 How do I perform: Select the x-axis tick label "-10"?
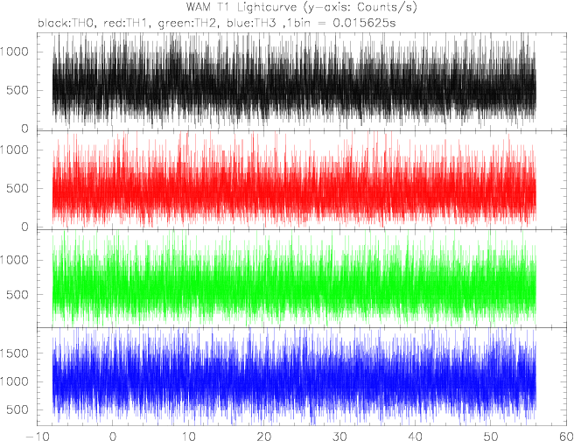38,436
